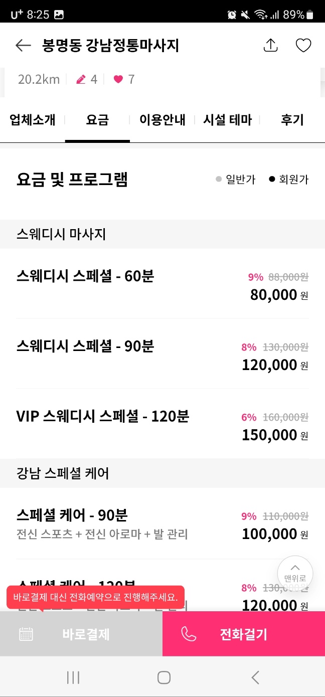Tap the 바로결제 payment button
The width and height of the screenshot is (325, 697).
[81, 634]
